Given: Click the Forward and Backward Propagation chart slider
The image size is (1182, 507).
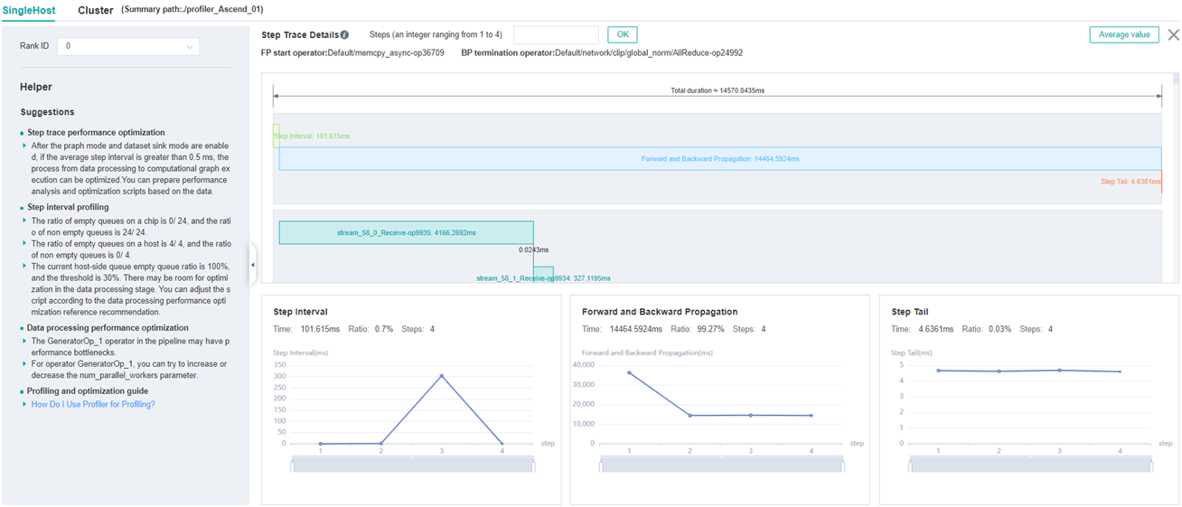Looking at the screenshot, I should pyautogui.click(x=720, y=464).
